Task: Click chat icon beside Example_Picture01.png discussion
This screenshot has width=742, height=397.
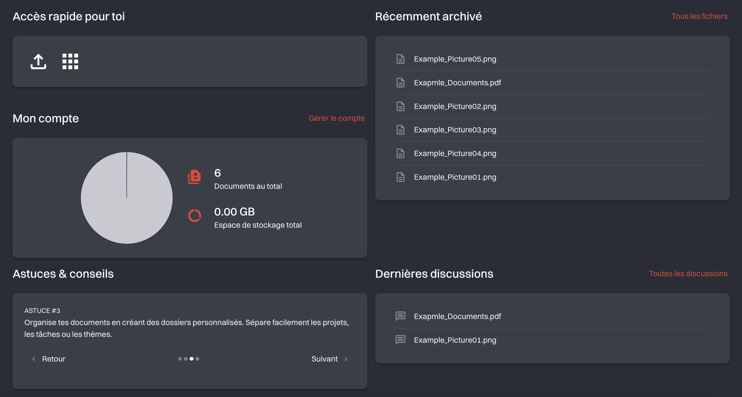Action: pyautogui.click(x=400, y=340)
